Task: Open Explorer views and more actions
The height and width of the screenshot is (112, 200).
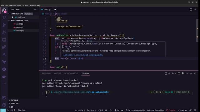Action: coord(35,10)
